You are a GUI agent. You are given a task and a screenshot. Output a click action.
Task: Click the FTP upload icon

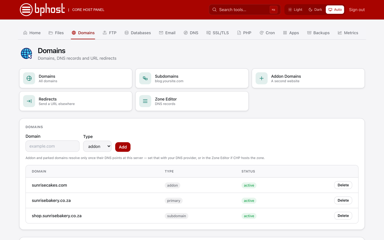pos(105,33)
